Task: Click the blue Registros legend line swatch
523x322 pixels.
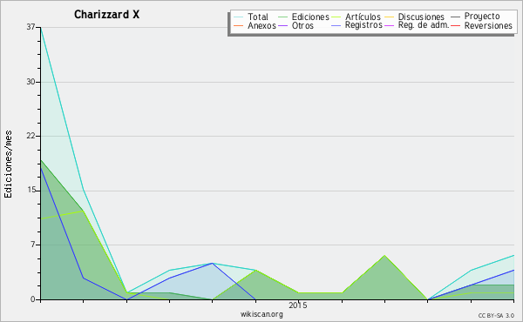Action: pos(336,25)
